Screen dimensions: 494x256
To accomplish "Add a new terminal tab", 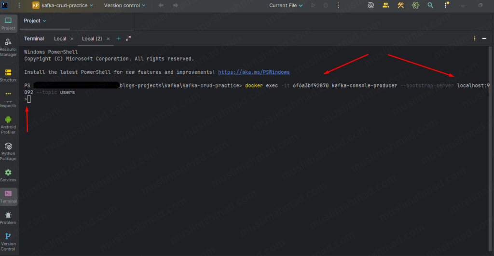I will (119, 39).
